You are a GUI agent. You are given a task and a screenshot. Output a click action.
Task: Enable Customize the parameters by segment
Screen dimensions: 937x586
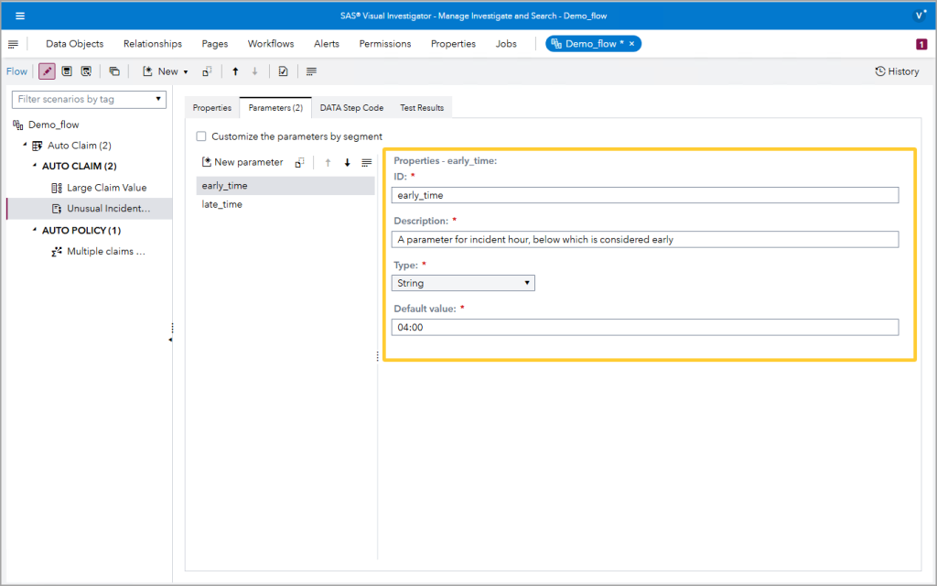[201, 136]
